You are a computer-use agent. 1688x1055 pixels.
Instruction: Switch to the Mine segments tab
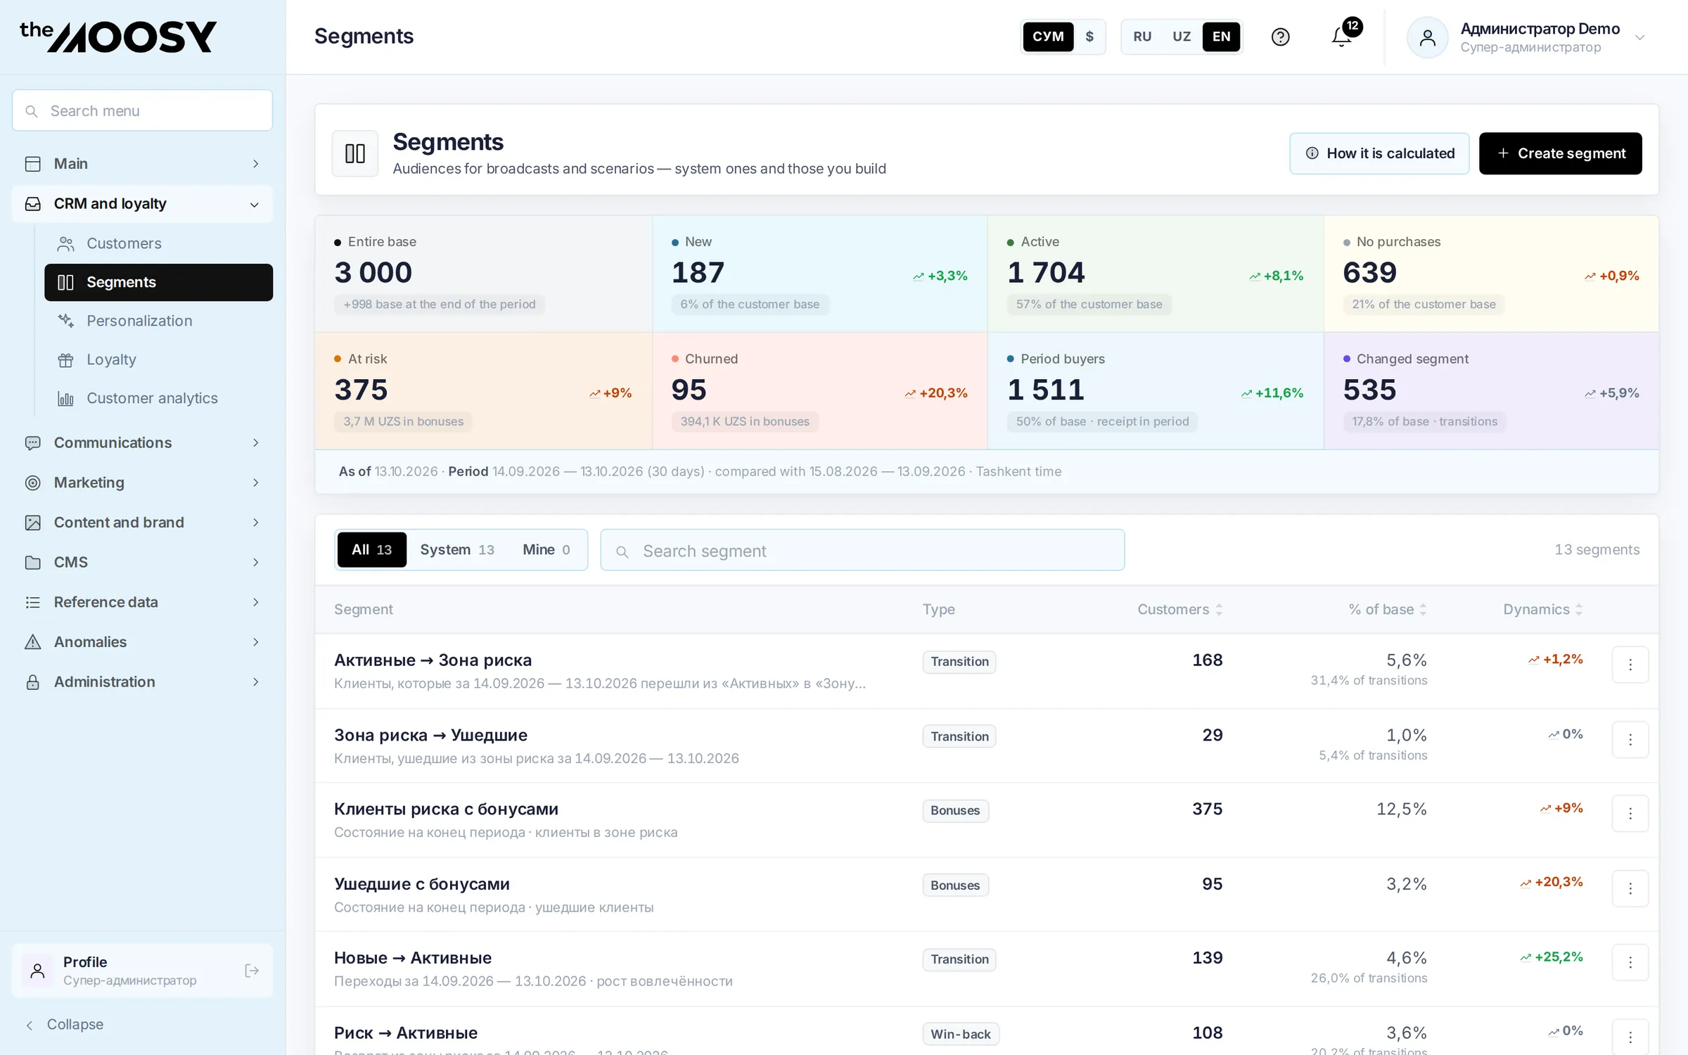pyautogui.click(x=546, y=549)
